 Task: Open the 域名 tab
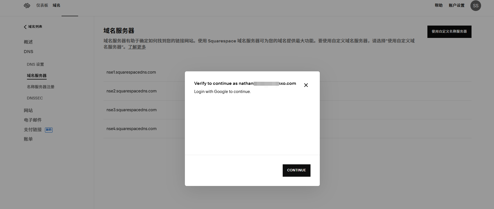56,5
